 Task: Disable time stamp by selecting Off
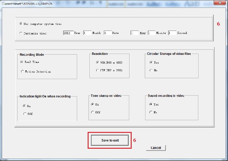(92, 112)
